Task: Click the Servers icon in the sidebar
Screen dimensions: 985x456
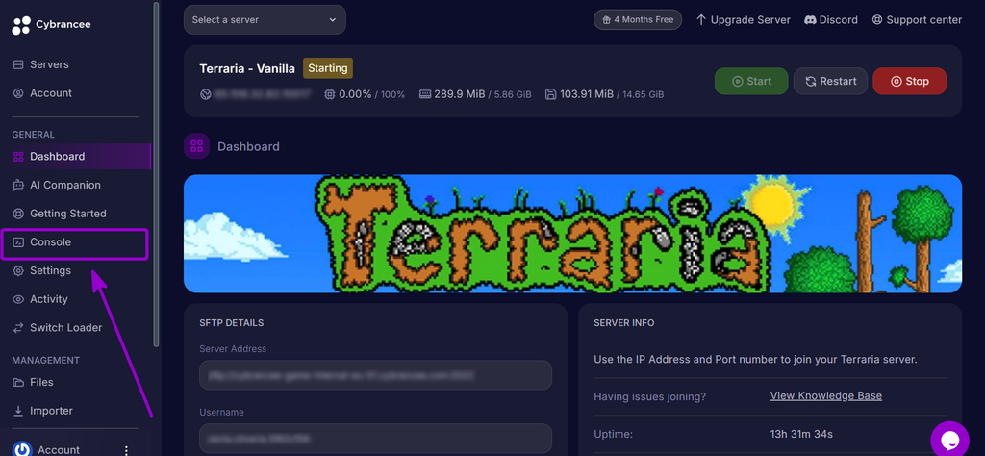Action: pos(18,64)
